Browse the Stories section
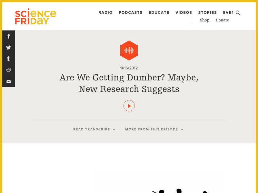The image size is (258, 193). [x=207, y=13]
